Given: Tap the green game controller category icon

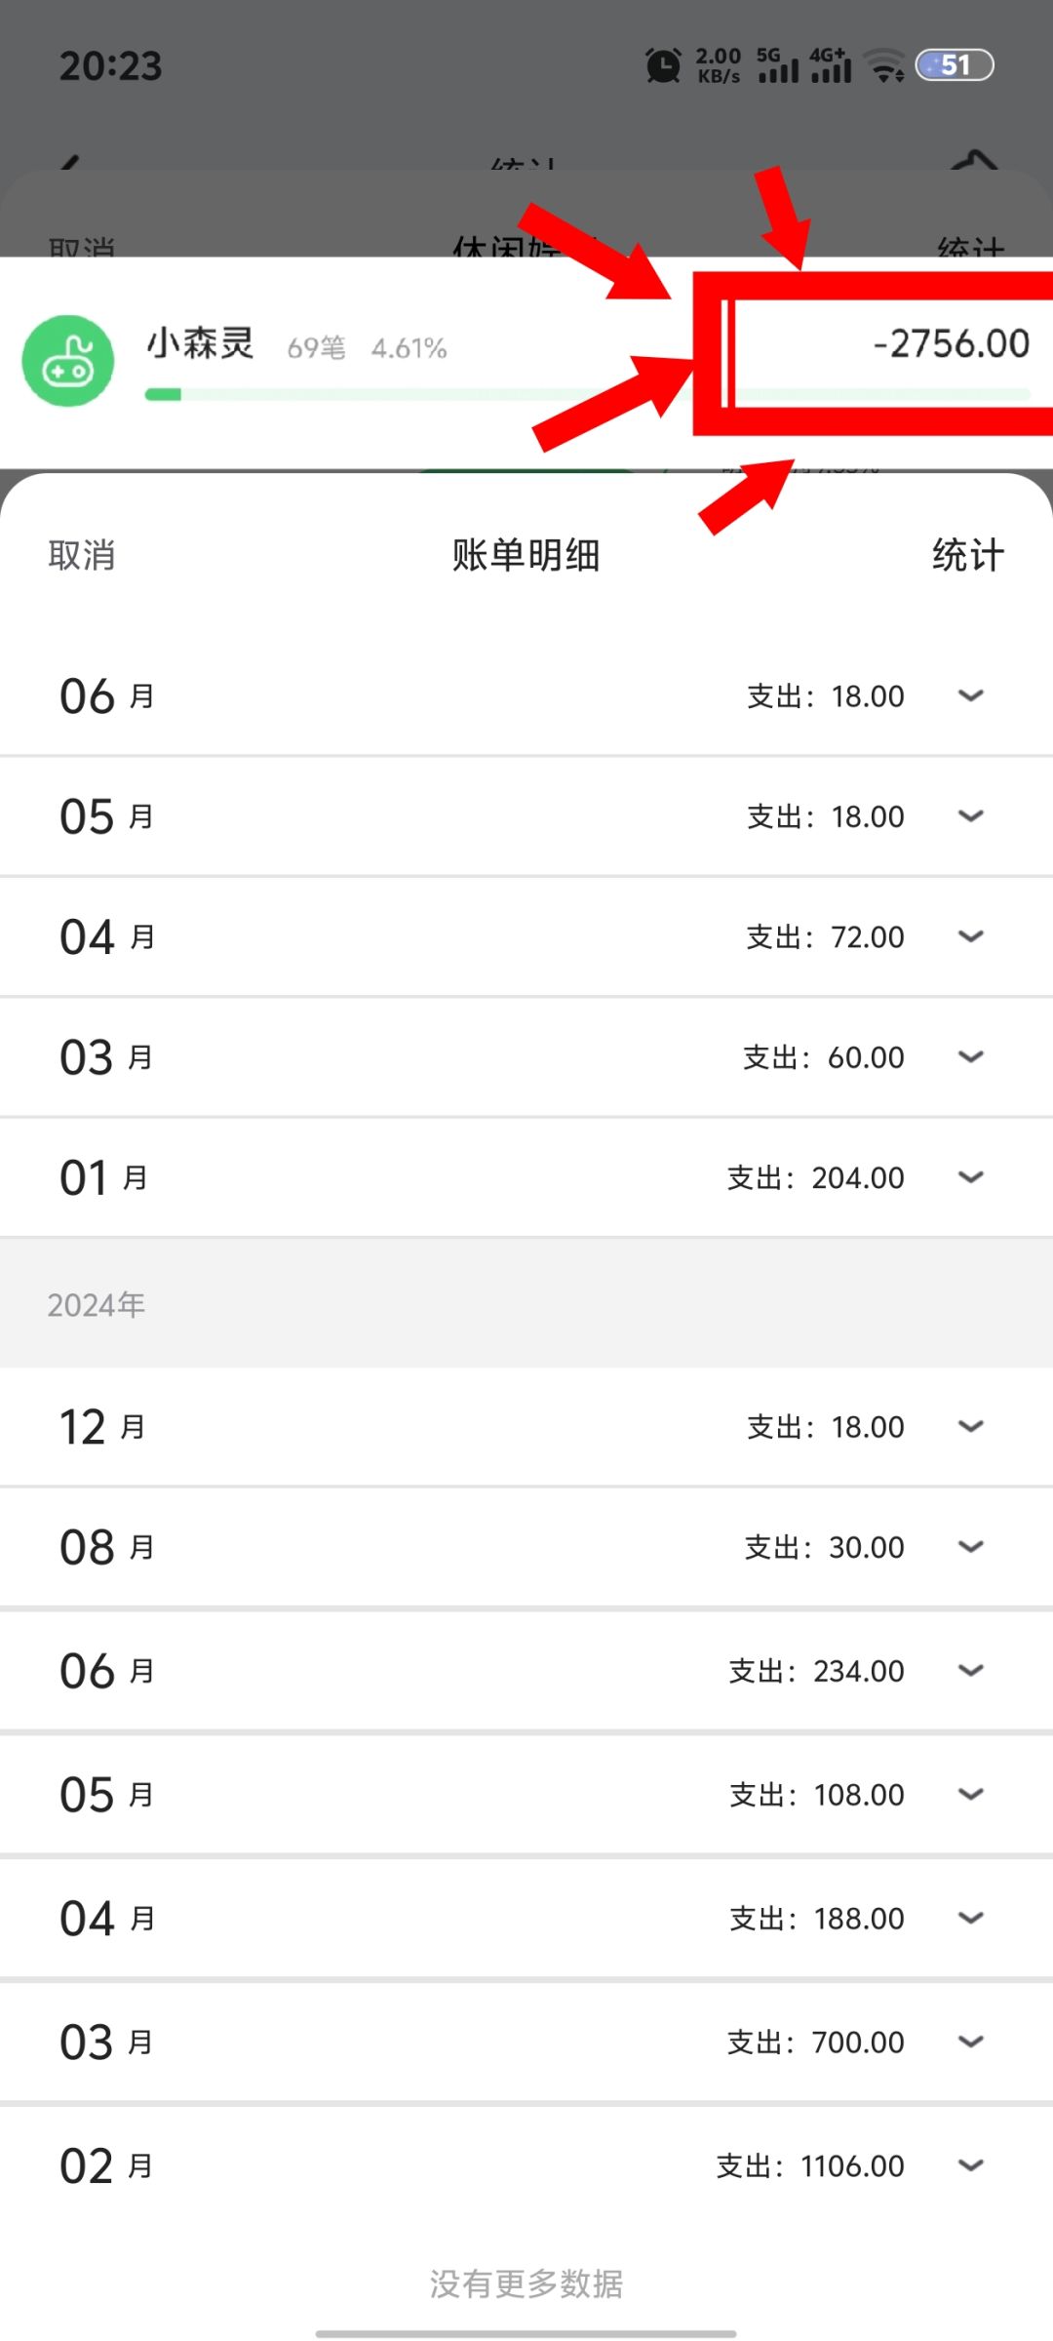Looking at the screenshot, I should pos(68,361).
